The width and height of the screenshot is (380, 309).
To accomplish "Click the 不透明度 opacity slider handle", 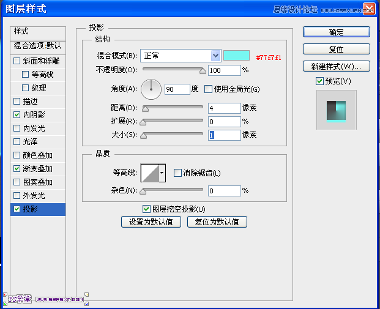I will point(203,71).
